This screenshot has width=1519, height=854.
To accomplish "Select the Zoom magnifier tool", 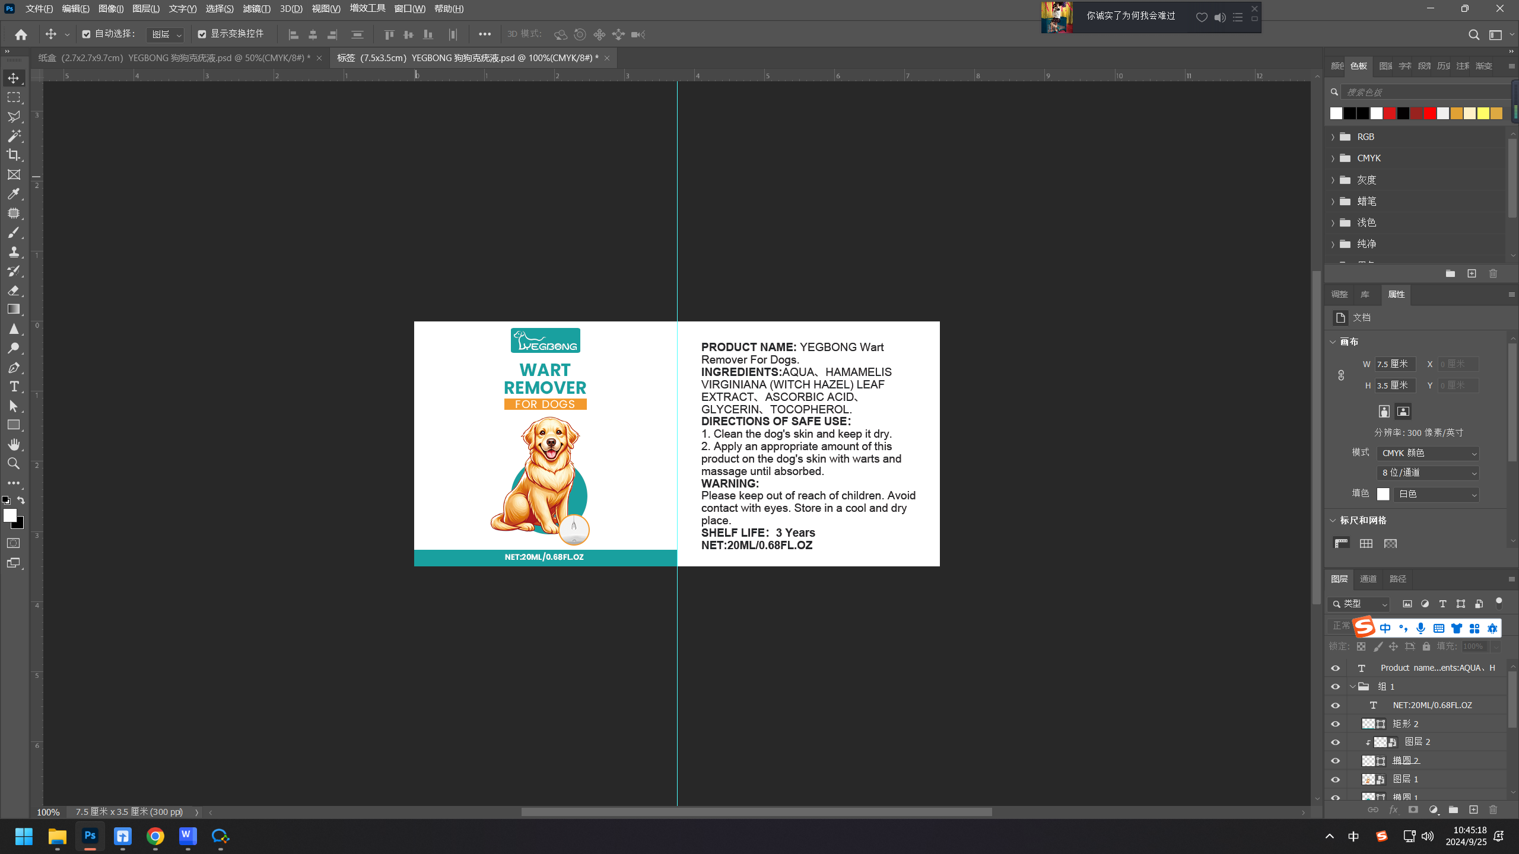I will (13, 464).
